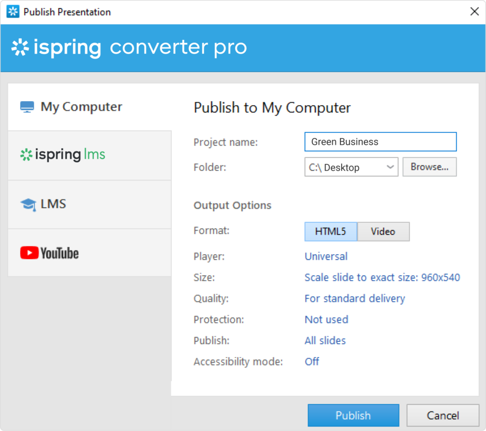
Task: Open the LMS publishing tab
Action: pos(90,205)
